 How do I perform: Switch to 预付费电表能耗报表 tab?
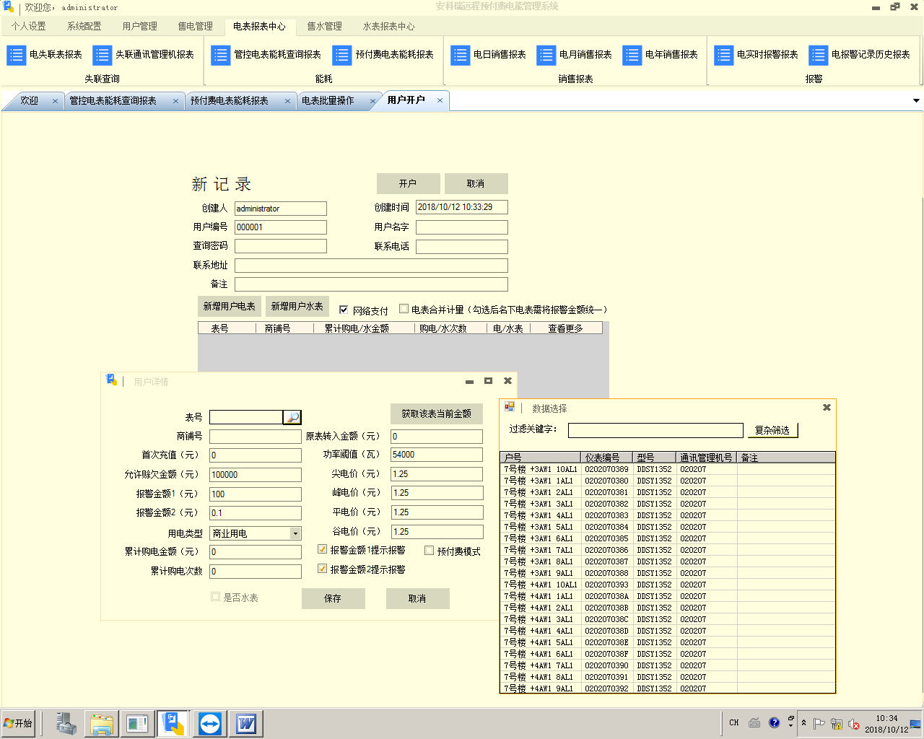click(x=230, y=101)
